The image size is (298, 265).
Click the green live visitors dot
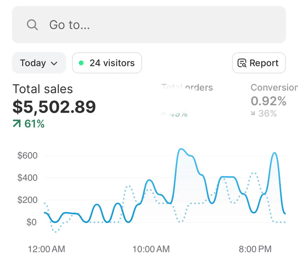coord(81,63)
